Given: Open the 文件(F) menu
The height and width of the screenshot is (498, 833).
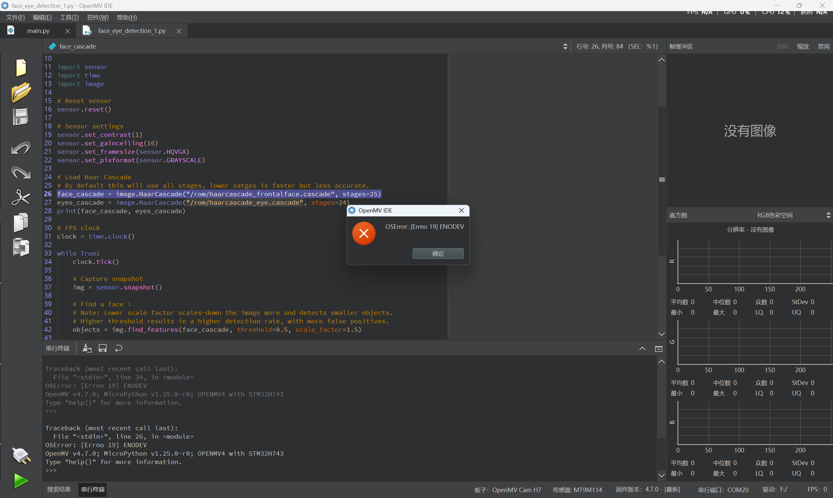Looking at the screenshot, I should (x=15, y=18).
